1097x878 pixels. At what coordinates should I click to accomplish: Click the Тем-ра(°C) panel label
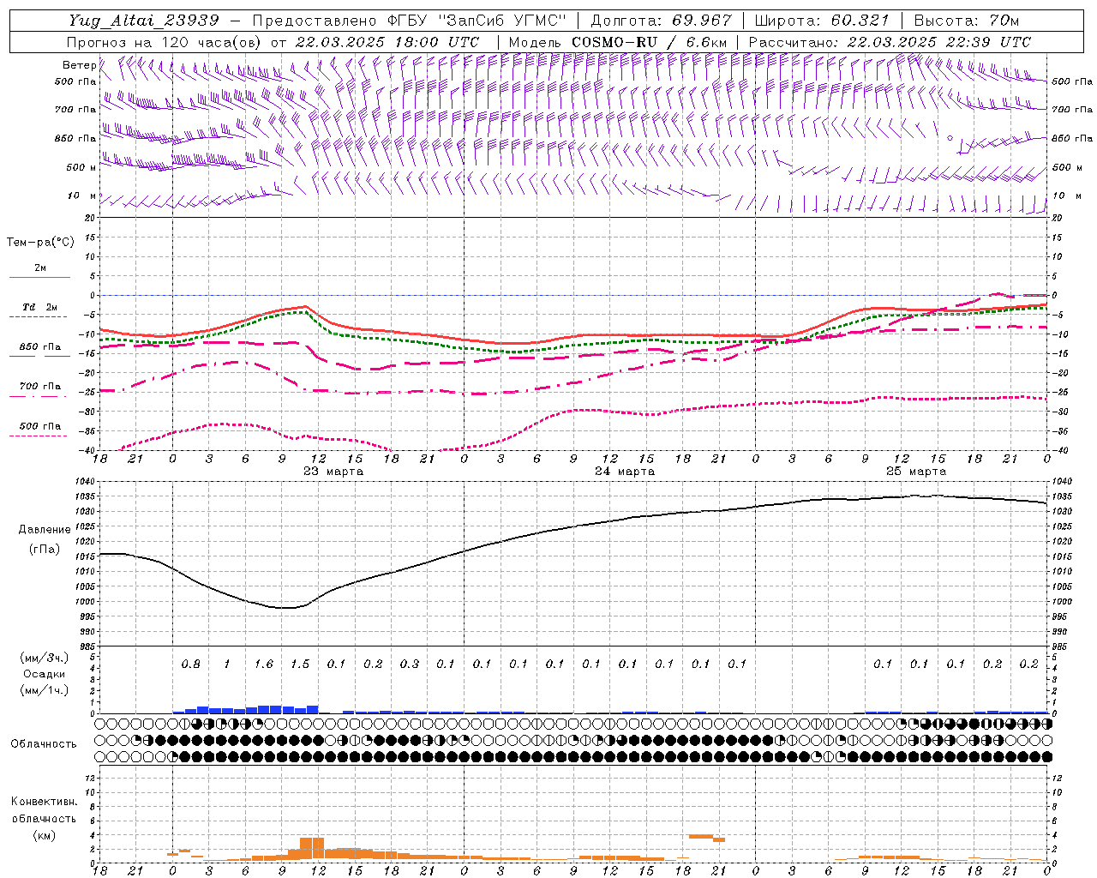point(40,243)
